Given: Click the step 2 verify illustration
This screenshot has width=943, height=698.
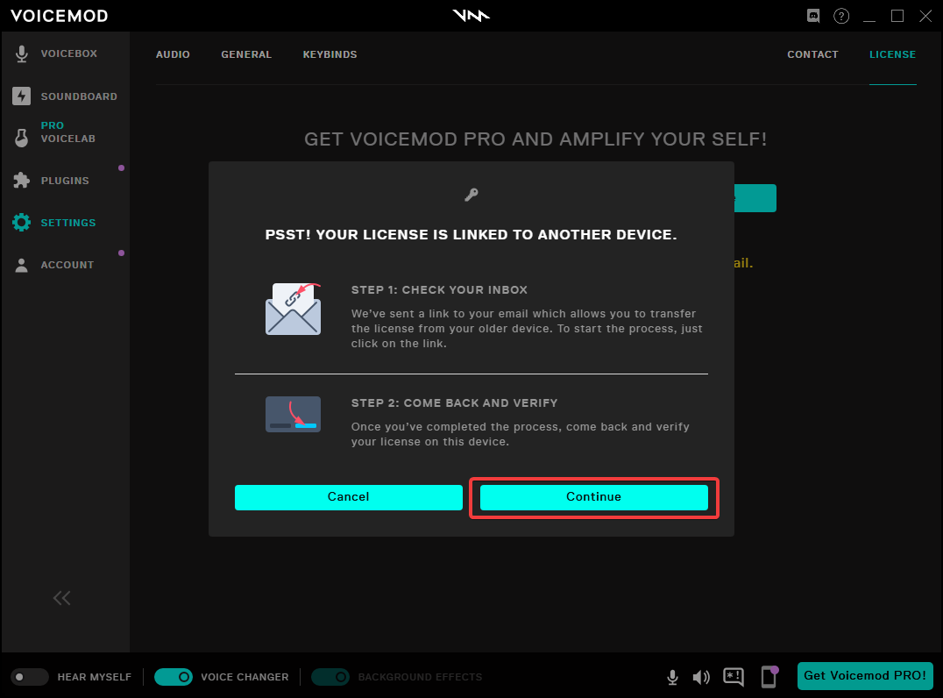Looking at the screenshot, I should coord(293,414).
